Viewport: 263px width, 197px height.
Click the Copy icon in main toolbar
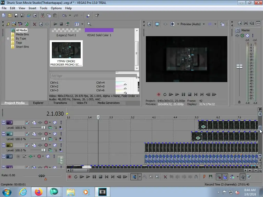[x=49, y=15]
